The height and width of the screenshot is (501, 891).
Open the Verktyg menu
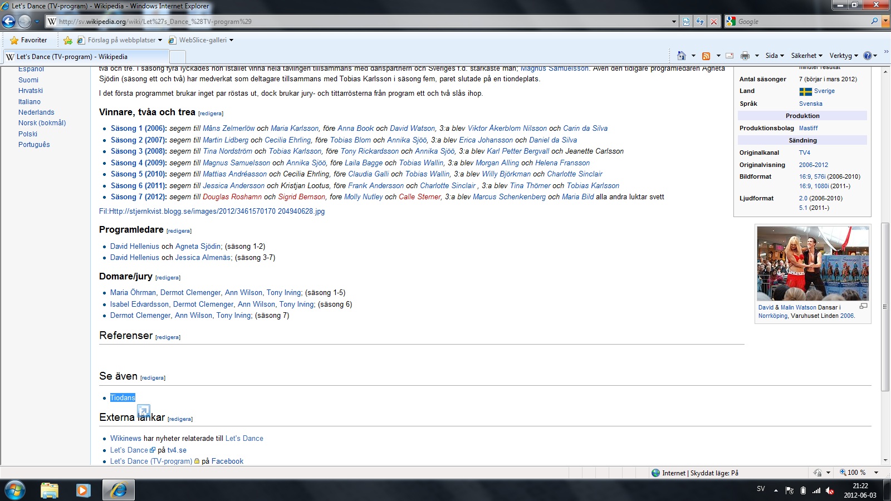click(x=844, y=56)
